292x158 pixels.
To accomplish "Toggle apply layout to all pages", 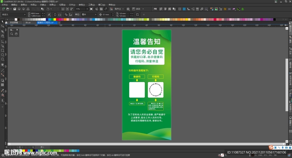I will [x=66, y=15].
